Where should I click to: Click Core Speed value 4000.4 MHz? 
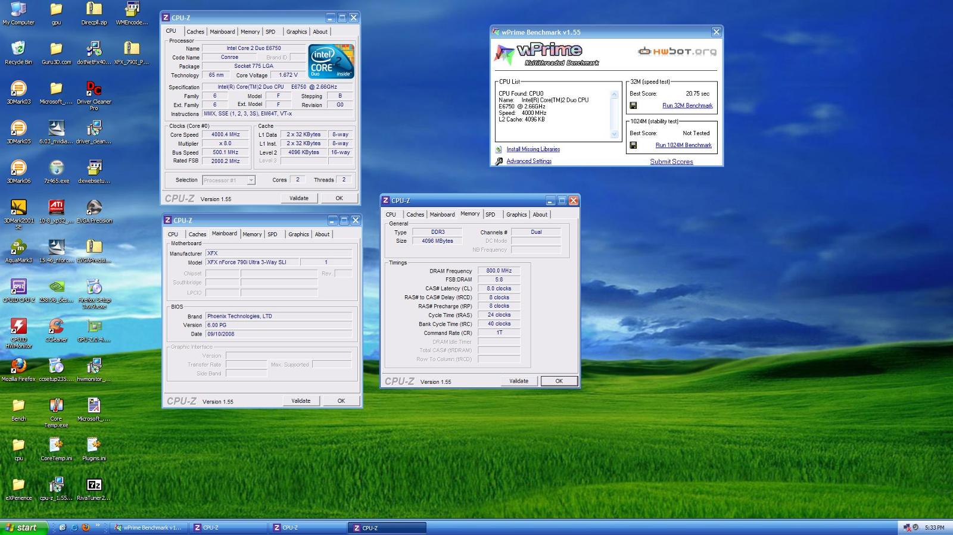[x=225, y=134]
